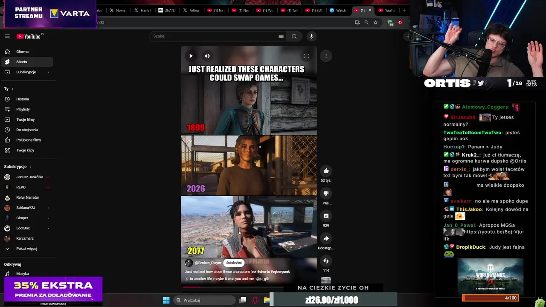Viewport: 546px width, 307px height.
Task: Open the on-screen keyboard icon in search
Action: click(281, 36)
